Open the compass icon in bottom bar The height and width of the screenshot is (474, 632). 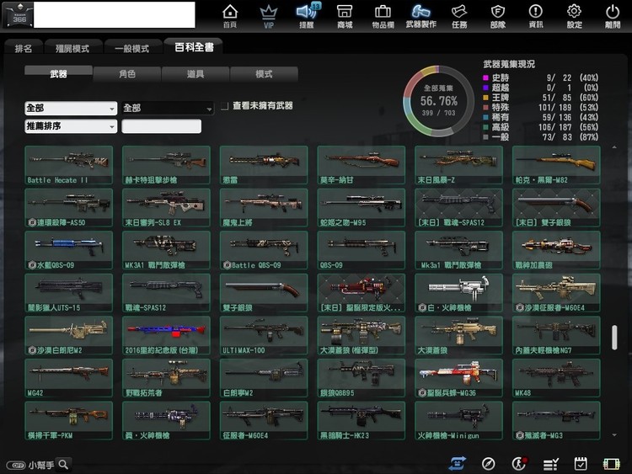[488, 464]
